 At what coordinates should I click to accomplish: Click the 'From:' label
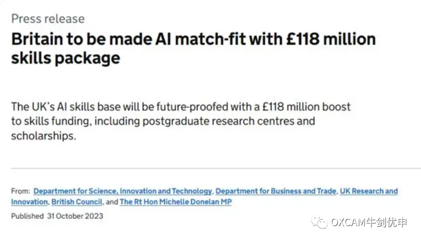tap(21, 191)
